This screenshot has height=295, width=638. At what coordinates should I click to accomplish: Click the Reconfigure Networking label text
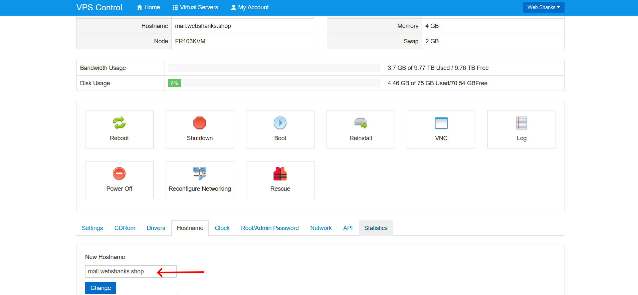tap(200, 189)
